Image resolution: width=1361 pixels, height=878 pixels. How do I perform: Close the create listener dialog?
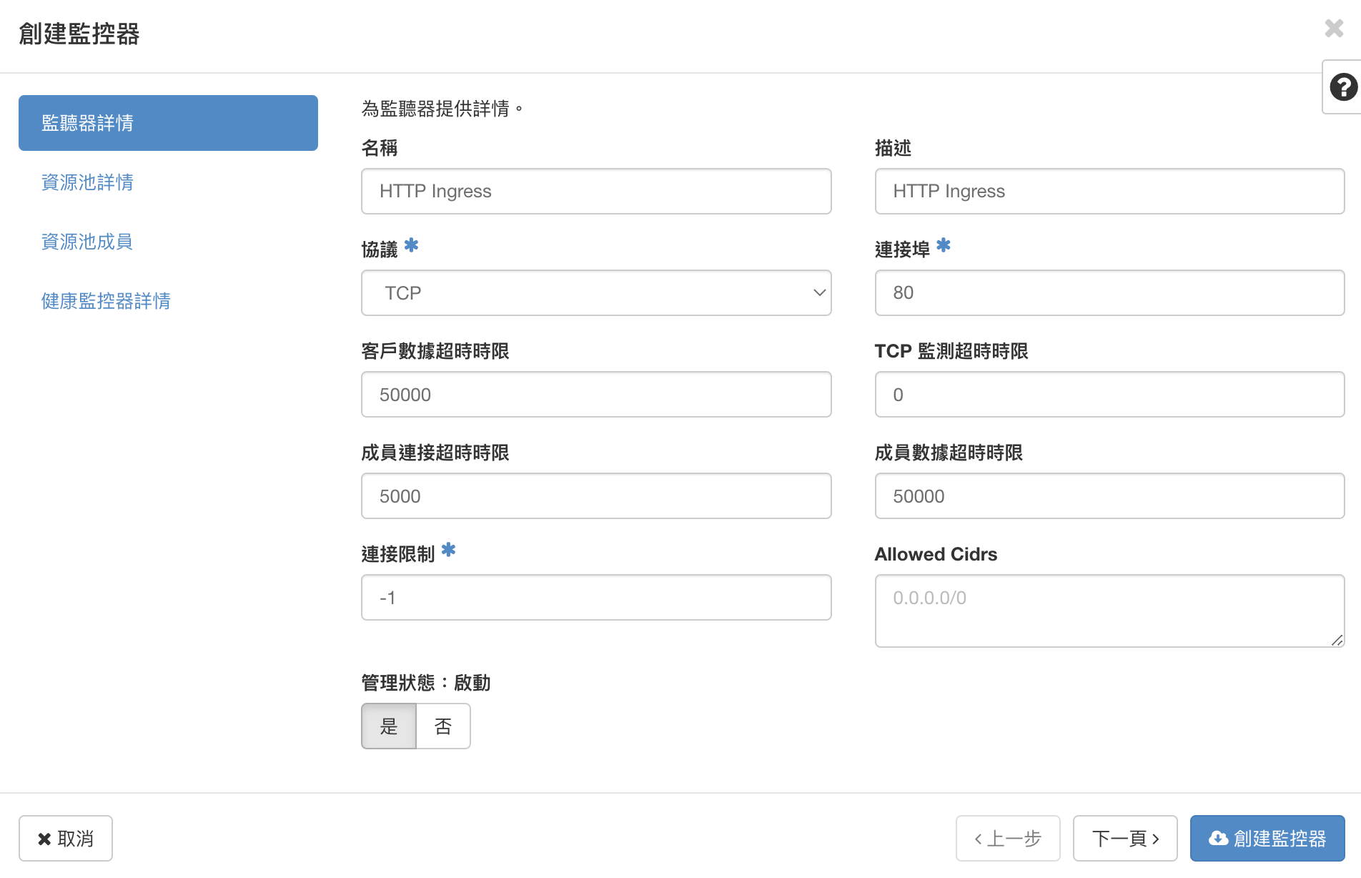[x=1334, y=29]
